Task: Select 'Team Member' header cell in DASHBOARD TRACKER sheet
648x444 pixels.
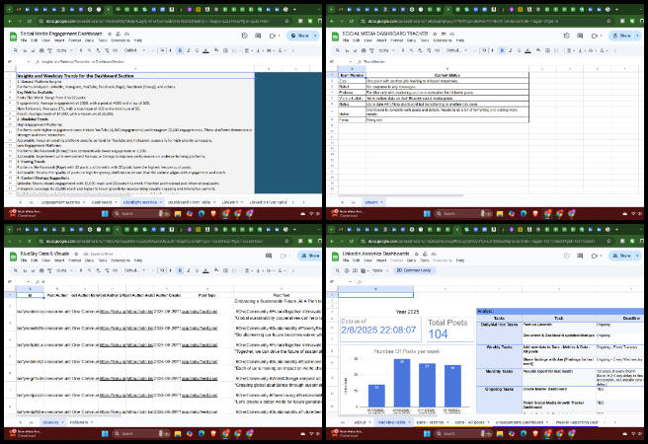Action: click(x=352, y=75)
